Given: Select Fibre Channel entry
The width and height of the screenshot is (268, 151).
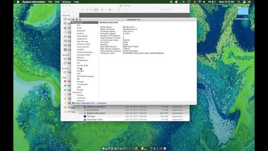Looking at the screenshot, I should (x=83, y=47).
